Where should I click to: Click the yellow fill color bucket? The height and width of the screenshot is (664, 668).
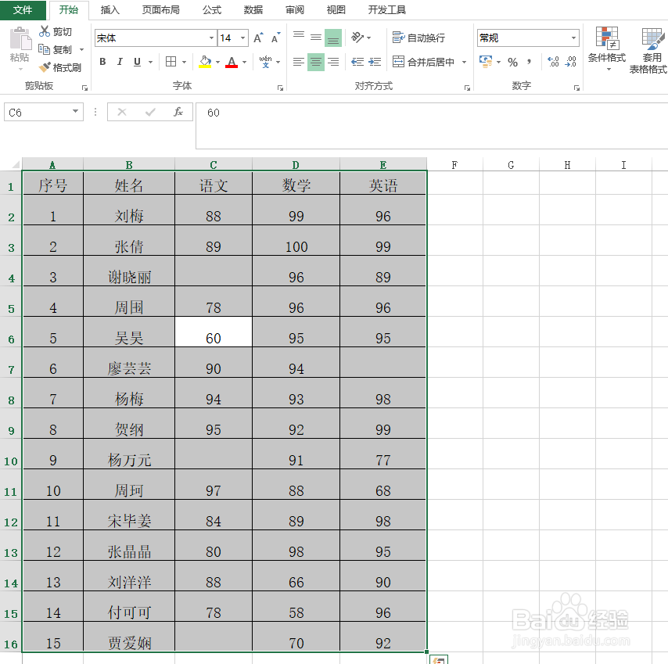(205, 62)
